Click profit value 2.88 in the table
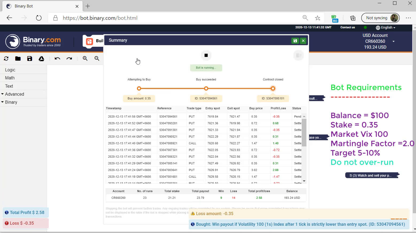The width and height of the screenshot is (416, 233). coord(275,170)
